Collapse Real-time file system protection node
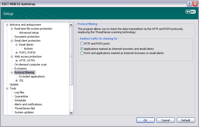 pos(12,29)
